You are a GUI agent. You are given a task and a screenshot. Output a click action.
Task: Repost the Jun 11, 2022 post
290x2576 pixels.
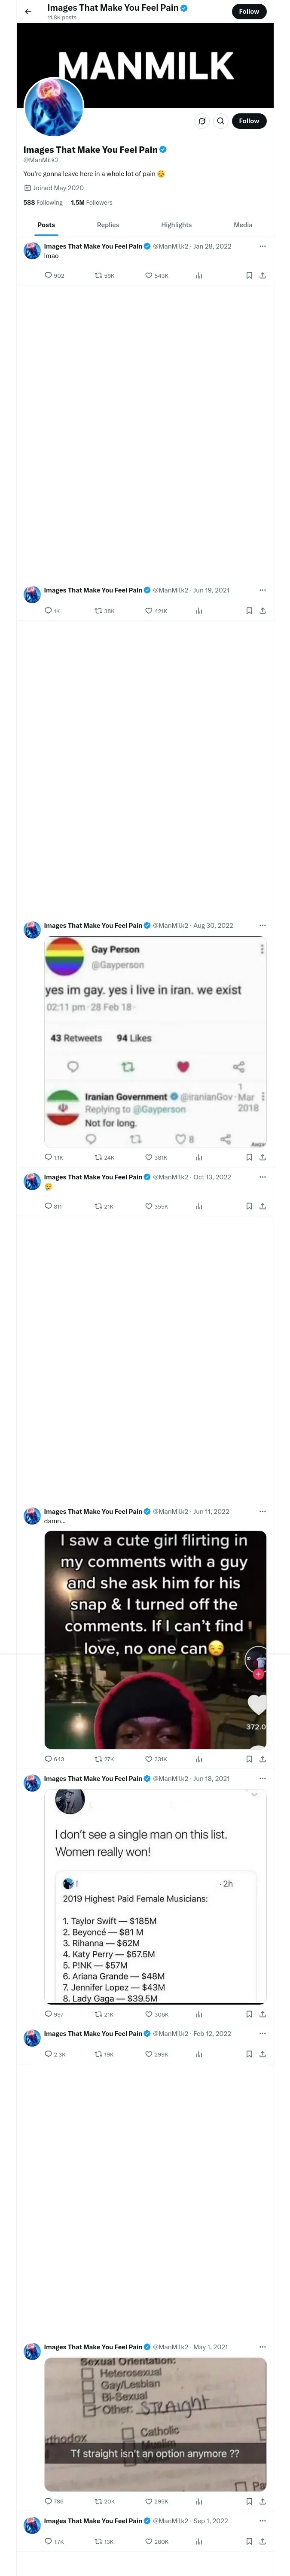[98, 1758]
